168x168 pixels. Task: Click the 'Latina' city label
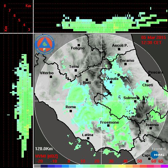click(88, 135)
